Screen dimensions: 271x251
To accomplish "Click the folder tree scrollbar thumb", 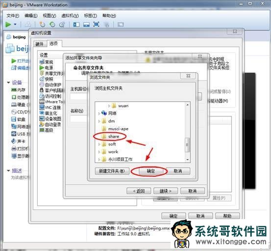I will [187, 145].
